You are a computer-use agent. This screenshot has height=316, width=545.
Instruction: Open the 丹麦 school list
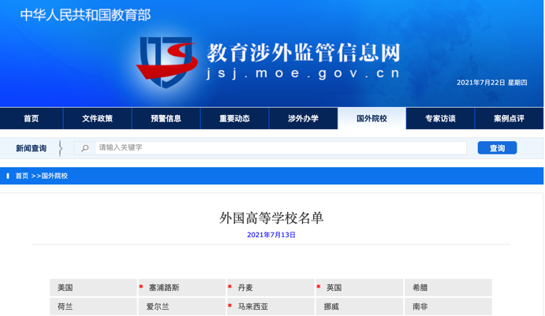click(271, 288)
